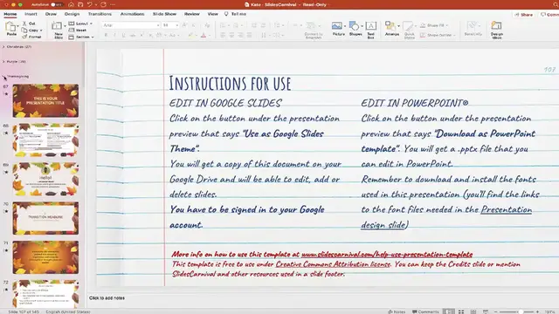559x314 pixels.
Task: Redo the action in title bar
Action: tap(103, 4)
